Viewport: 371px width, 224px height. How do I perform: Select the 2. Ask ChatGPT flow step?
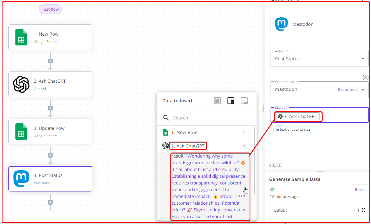pyautogui.click(x=50, y=84)
